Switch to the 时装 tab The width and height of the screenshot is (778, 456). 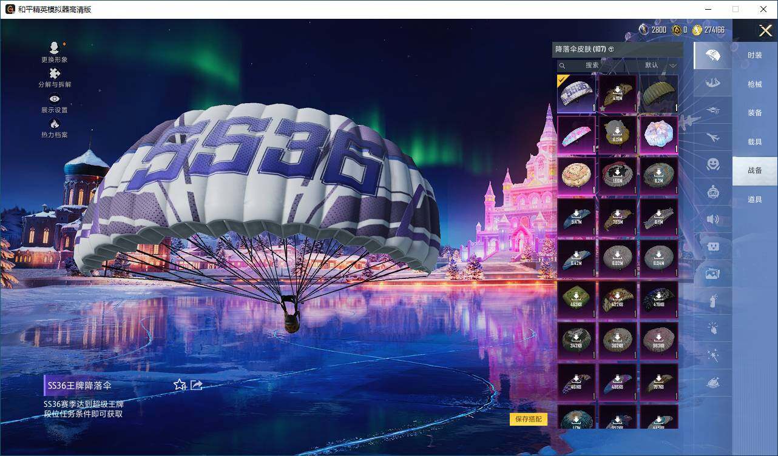coord(755,55)
